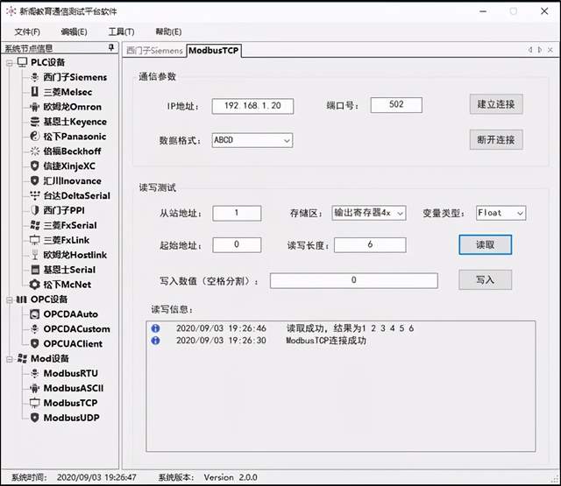The height and width of the screenshot is (486, 561).
Task: Click the ModbusRTU Android icon
Action: point(34,373)
